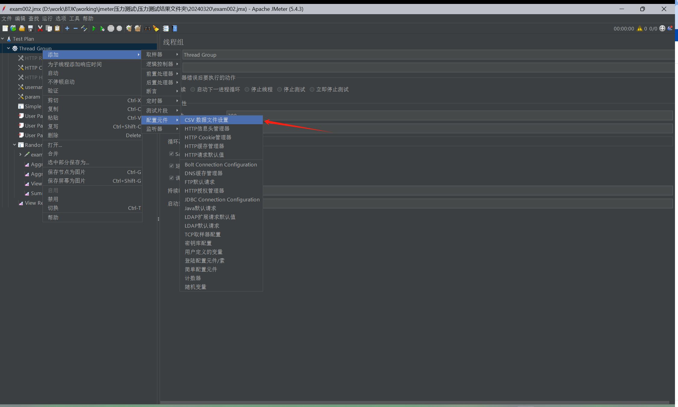
Task: Click the Open file folder icon
Action: point(22,28)
